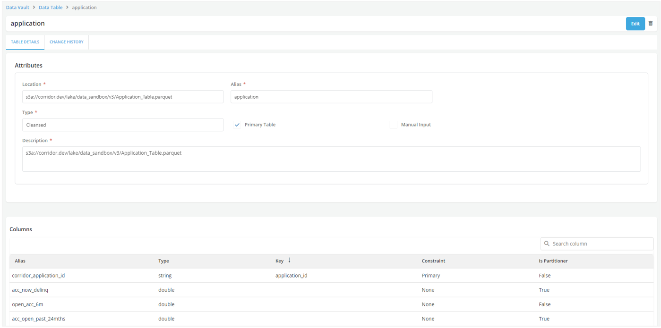Click the Constraint column header
The height and width of the screenshot is (328, 661).
click(433, 261)
